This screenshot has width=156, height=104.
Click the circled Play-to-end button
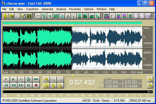click(29, 79)
